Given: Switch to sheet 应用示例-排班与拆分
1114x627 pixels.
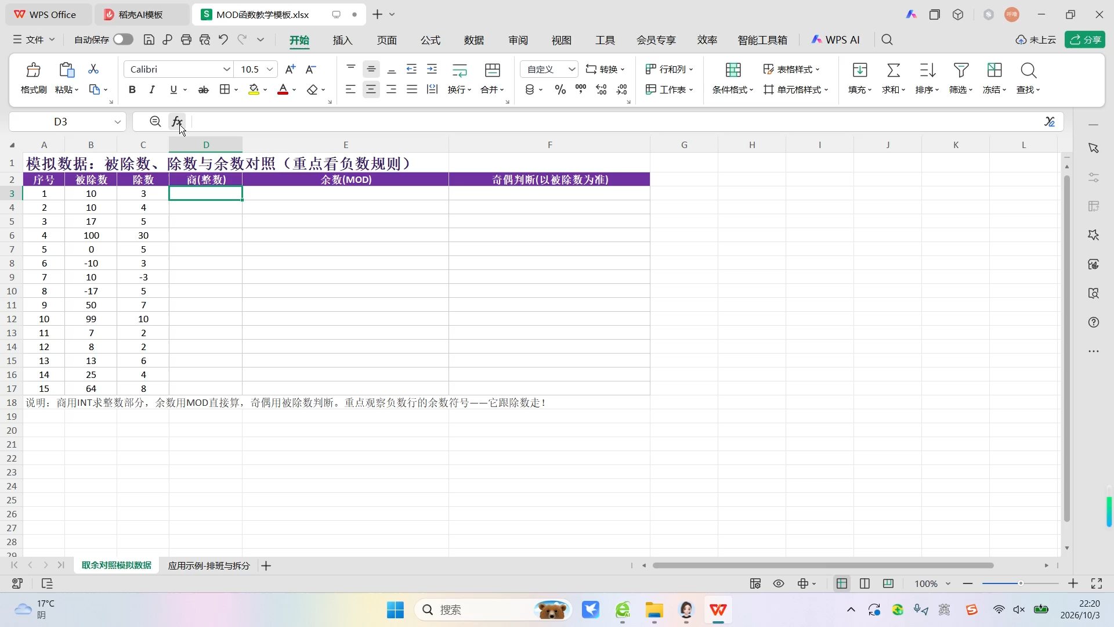Looking at the screenshot, I should [x=208, y=565].
